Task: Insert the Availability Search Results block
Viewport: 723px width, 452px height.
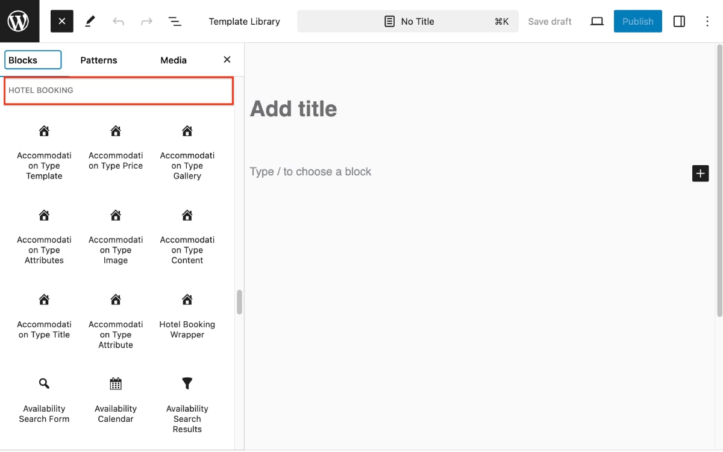Action: (x=187, y=405)
